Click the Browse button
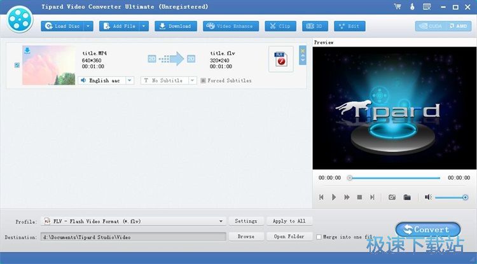This screenshot has width=477, height=264. click(x=245, y=236)
